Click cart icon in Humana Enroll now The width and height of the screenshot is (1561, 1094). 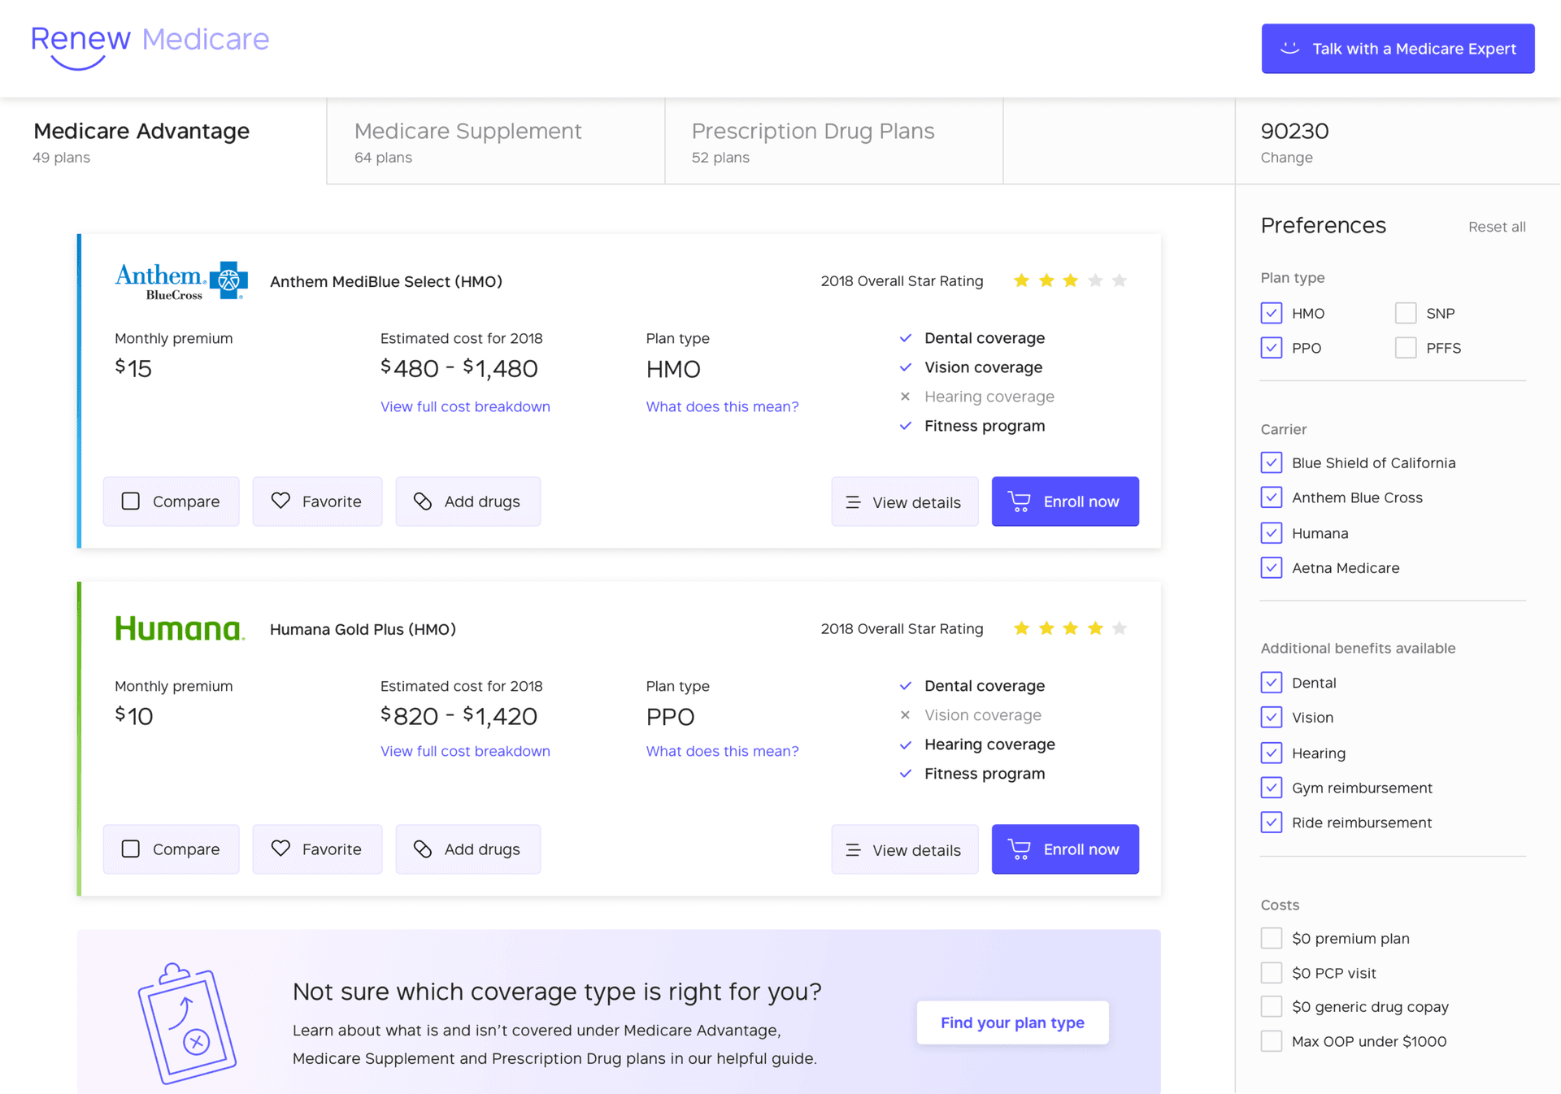[x=1020, y=849]
